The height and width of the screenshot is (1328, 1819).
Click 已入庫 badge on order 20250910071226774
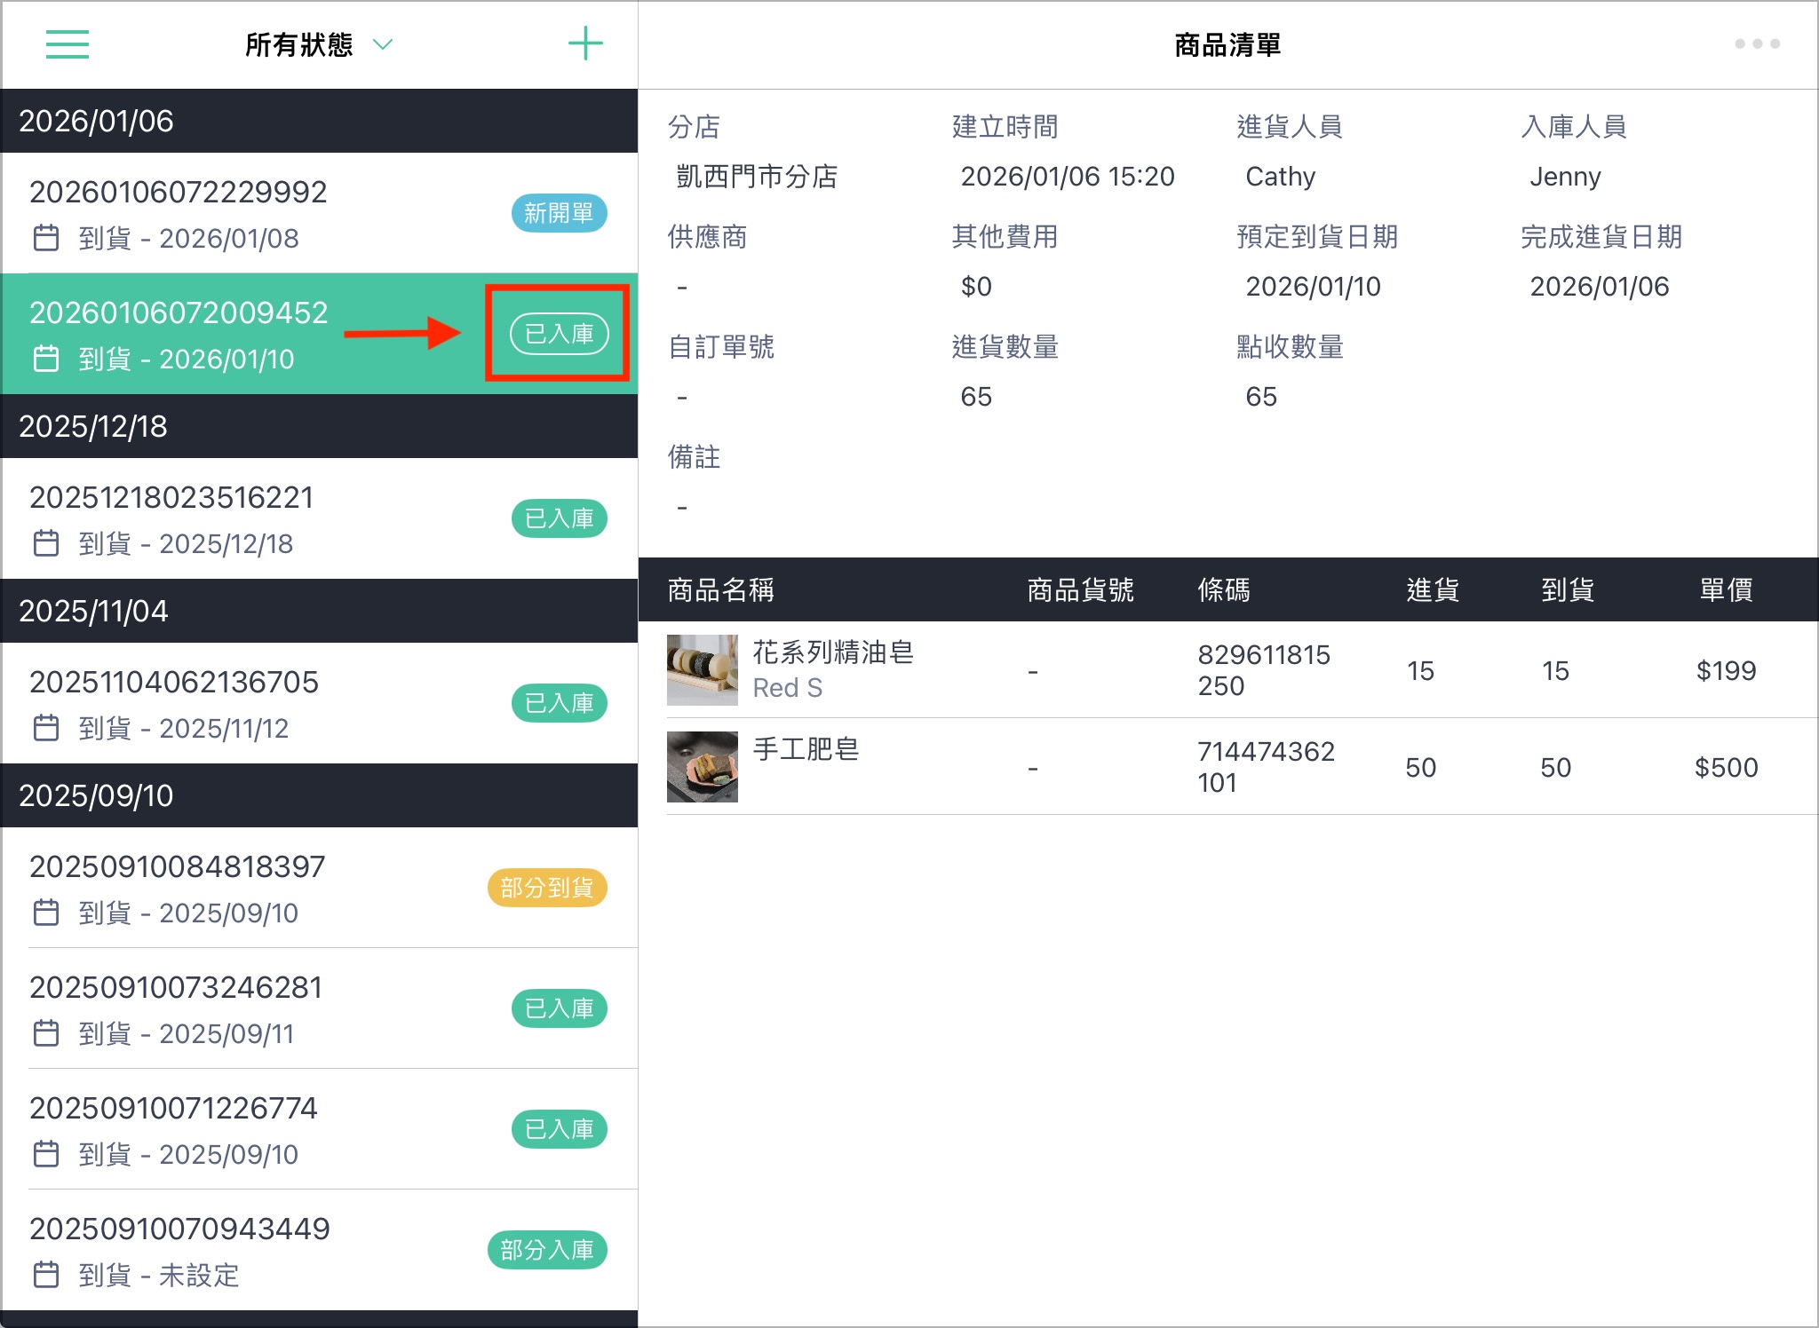coord(559,1129)
